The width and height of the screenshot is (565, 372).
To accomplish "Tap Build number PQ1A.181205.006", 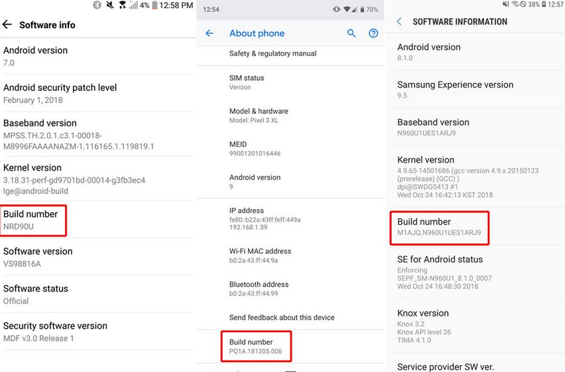I will click(256, 346).
